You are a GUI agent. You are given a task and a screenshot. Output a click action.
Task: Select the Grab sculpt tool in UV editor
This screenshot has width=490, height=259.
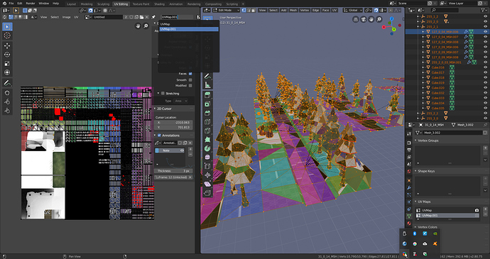[7, 93]
